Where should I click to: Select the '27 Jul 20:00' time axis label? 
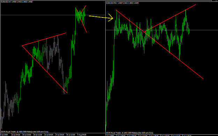(x=60, y=135)
